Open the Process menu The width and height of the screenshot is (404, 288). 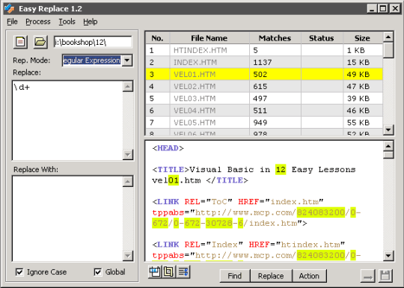[38, 22]
